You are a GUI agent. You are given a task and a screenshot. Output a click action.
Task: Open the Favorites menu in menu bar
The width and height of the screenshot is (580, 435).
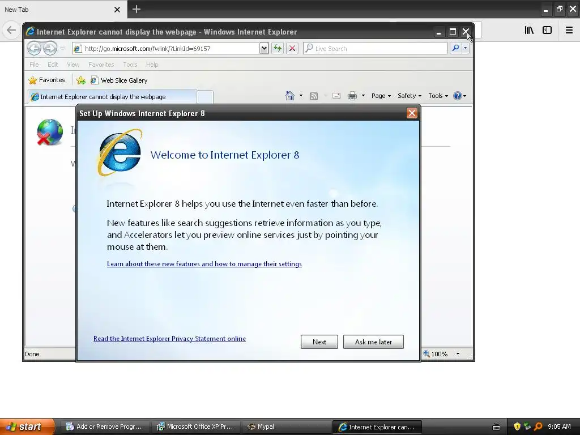click(101, 65)
